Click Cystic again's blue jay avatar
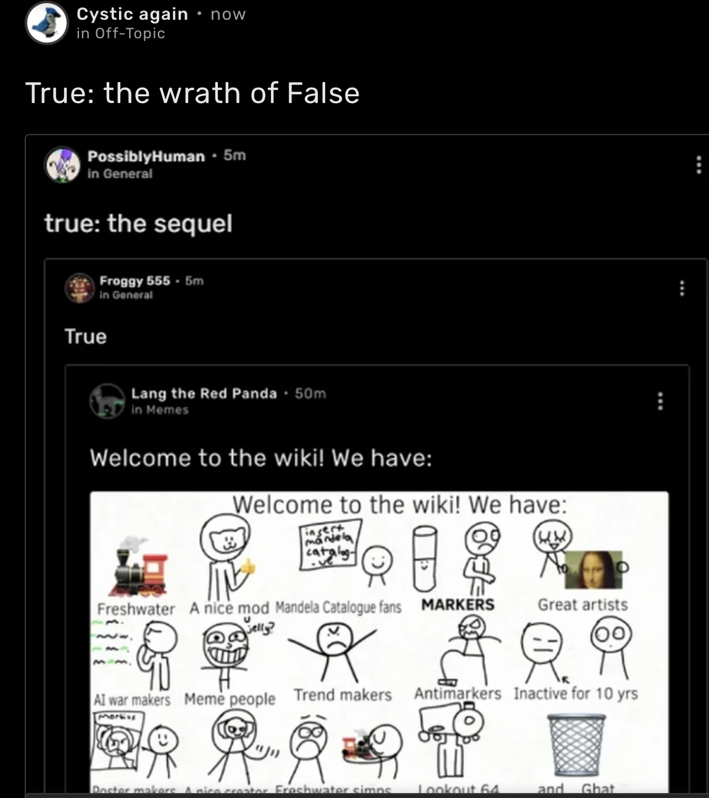Screen dimensions: 709x798 click(x=46, y=23)
